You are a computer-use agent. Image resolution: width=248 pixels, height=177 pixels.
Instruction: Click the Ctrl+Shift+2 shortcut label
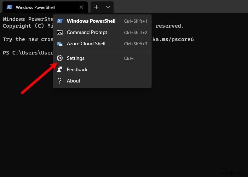(x=135, y=33)
